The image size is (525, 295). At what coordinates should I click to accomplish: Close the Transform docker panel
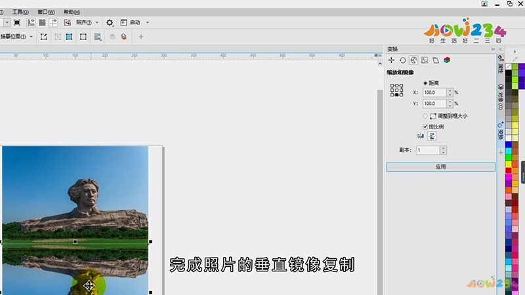(x=500, y=49)
